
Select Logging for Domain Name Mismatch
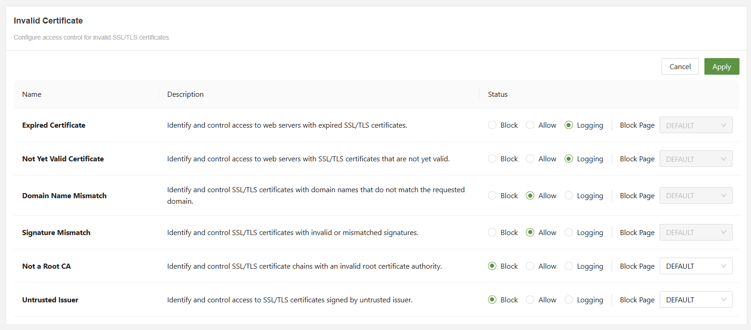[569, 195]
